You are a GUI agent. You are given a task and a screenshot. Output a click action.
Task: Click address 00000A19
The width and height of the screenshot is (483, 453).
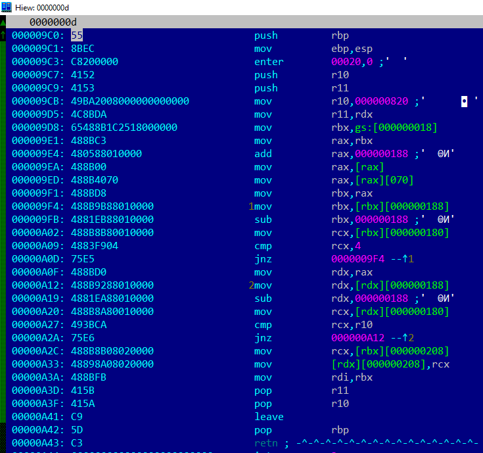(x=38, y=298)
